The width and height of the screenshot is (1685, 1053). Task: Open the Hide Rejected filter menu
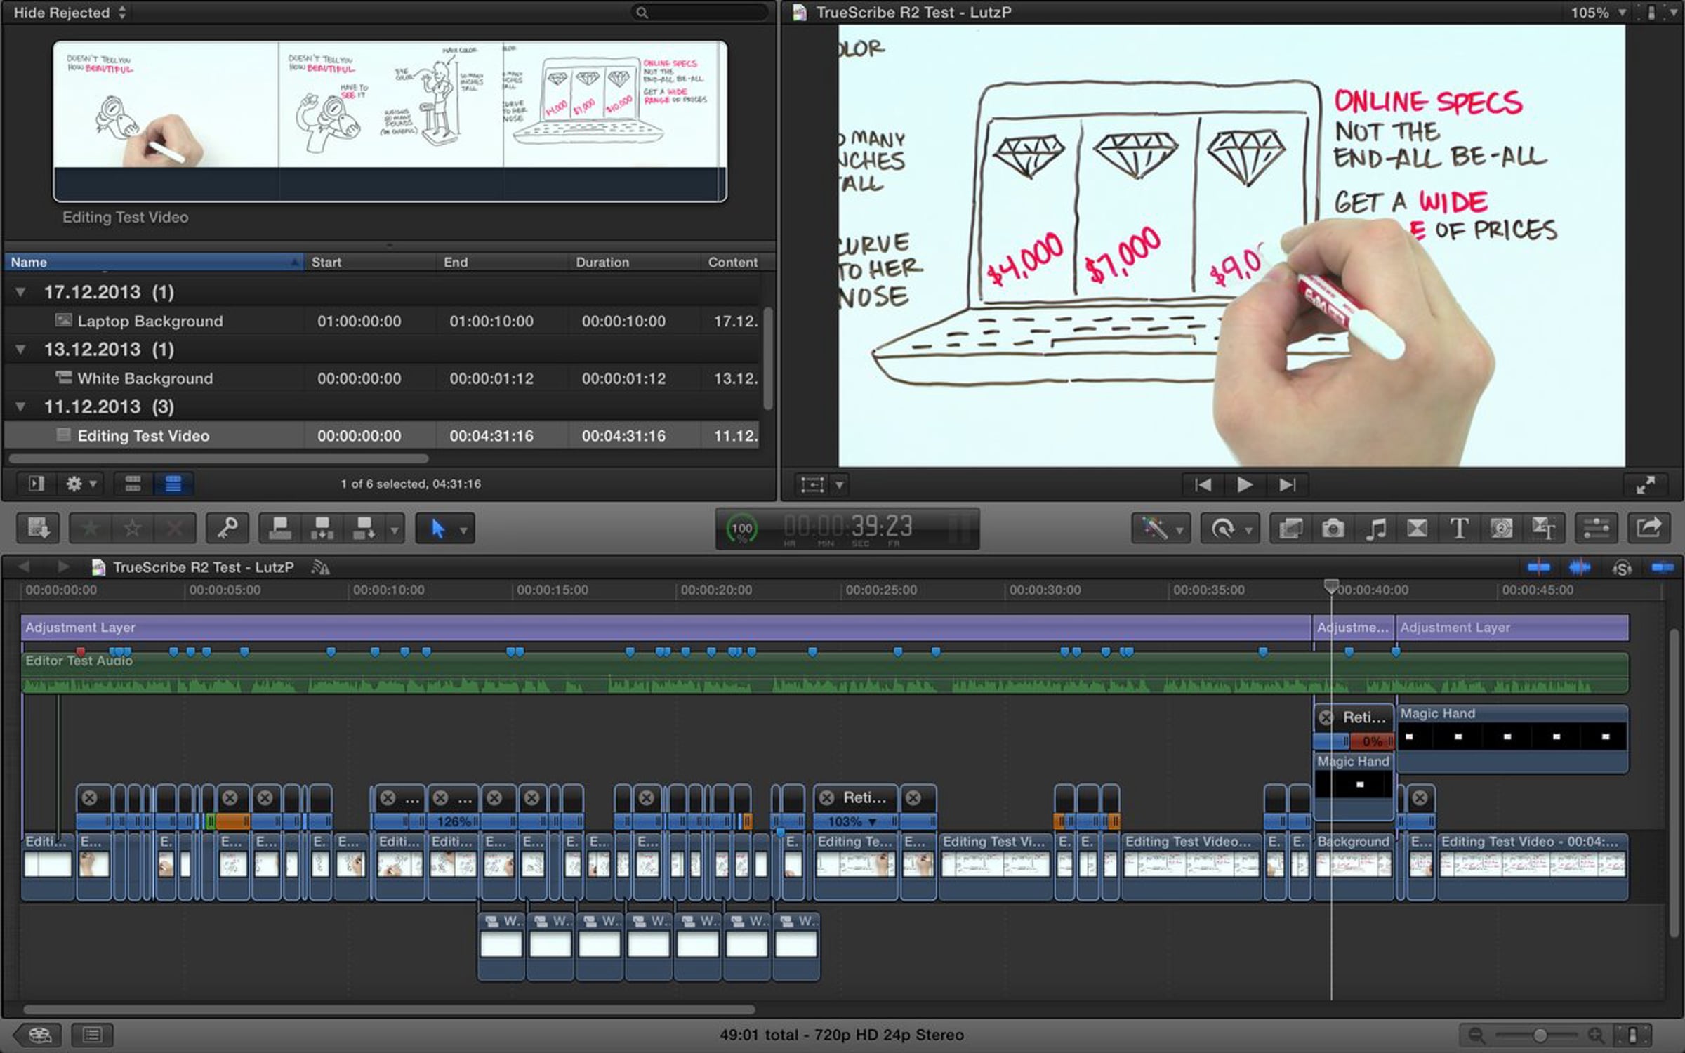pos(69,13)
